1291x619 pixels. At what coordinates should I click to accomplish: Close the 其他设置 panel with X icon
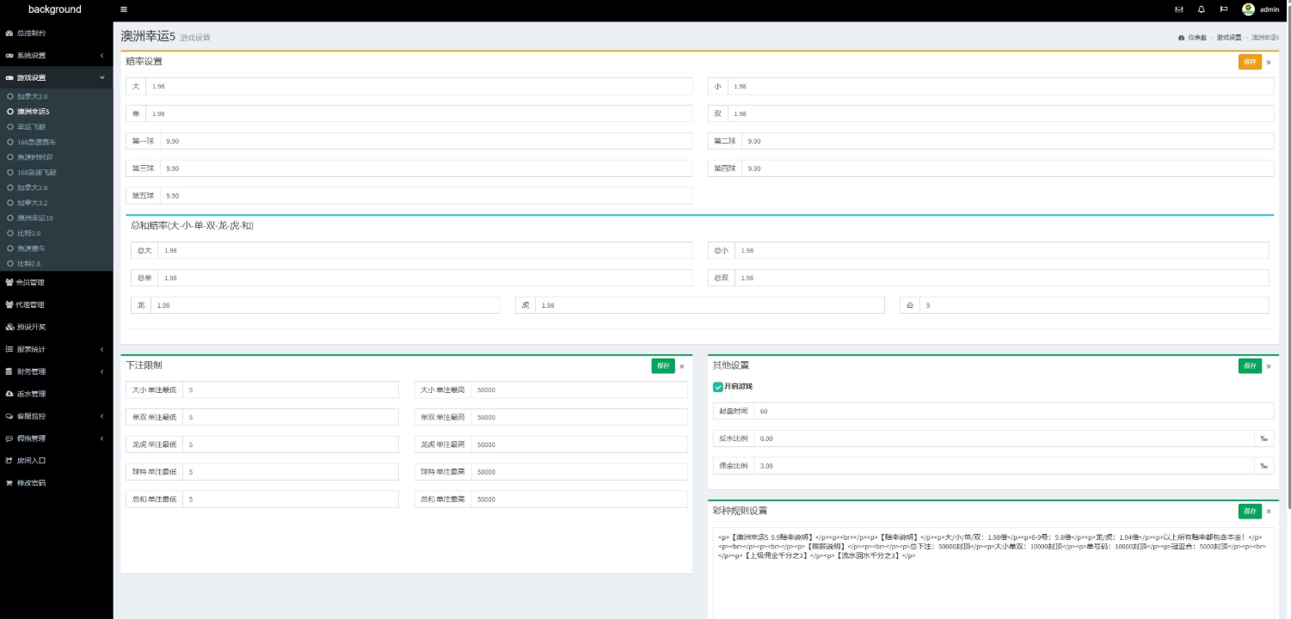[1268, 366]
